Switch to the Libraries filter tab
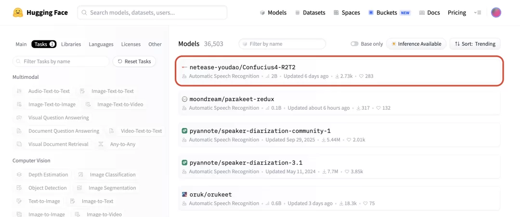Screen dimensions: 520x217 71,44
